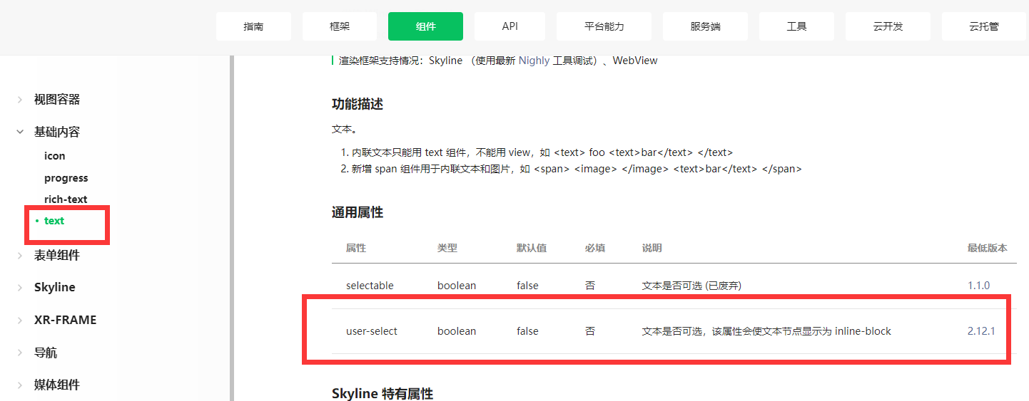Open the Skyline sidebar category label
Screen dimensions: 1029x401
(55, 288)
